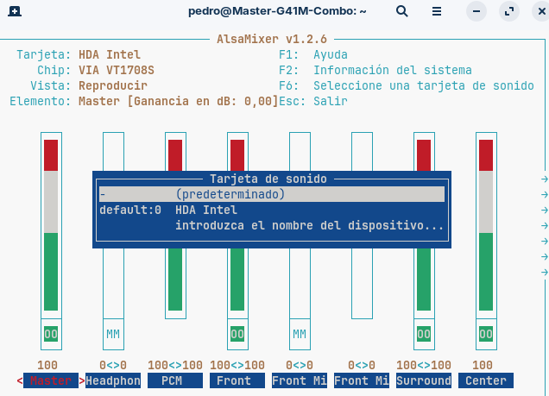Open a new terminal tab icon
549x396 pixels.
15,11
